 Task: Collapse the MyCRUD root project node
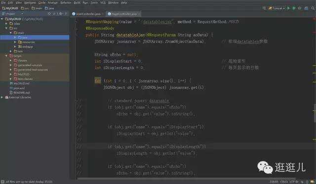[2, 19]
